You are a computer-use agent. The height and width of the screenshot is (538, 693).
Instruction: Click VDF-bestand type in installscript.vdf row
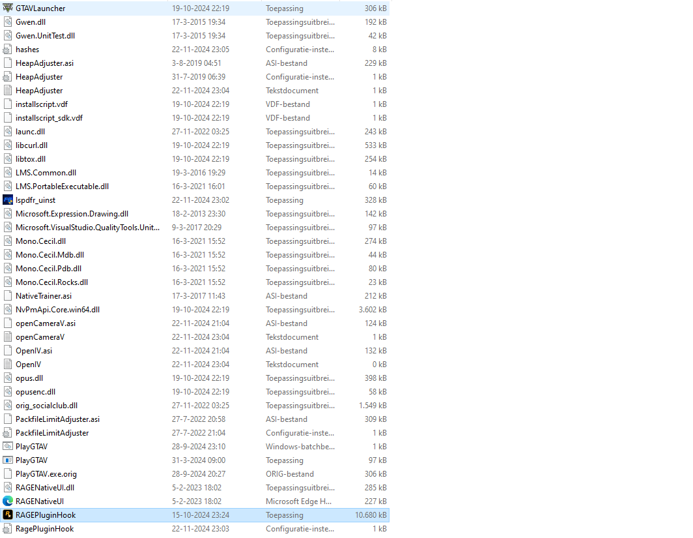pos(288,104)
